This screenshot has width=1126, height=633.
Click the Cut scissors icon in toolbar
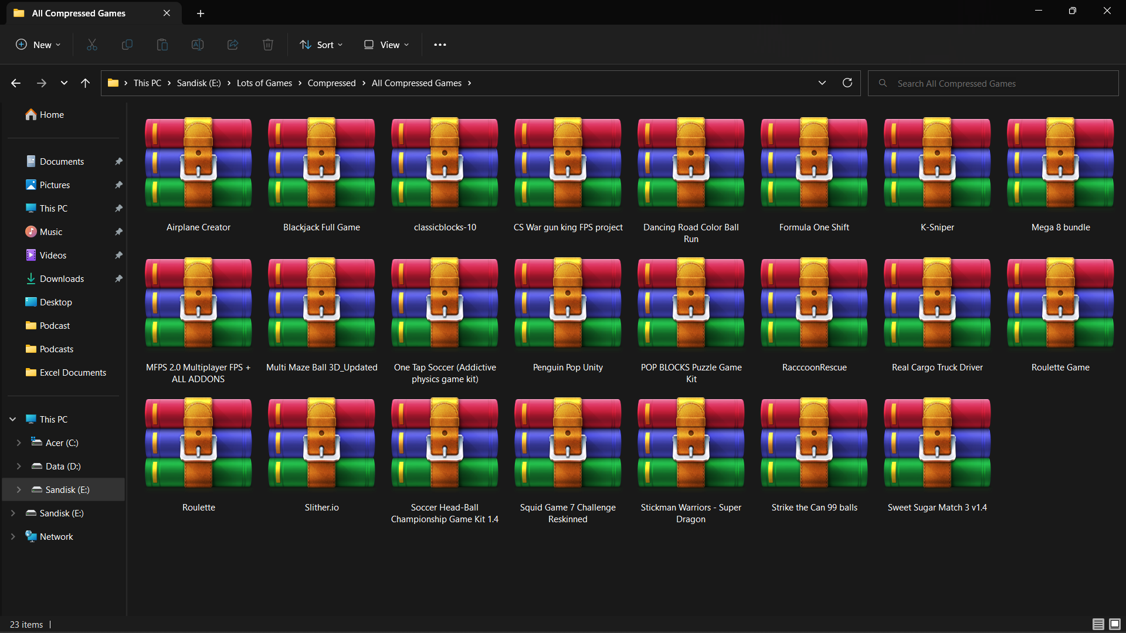point(92,45)
